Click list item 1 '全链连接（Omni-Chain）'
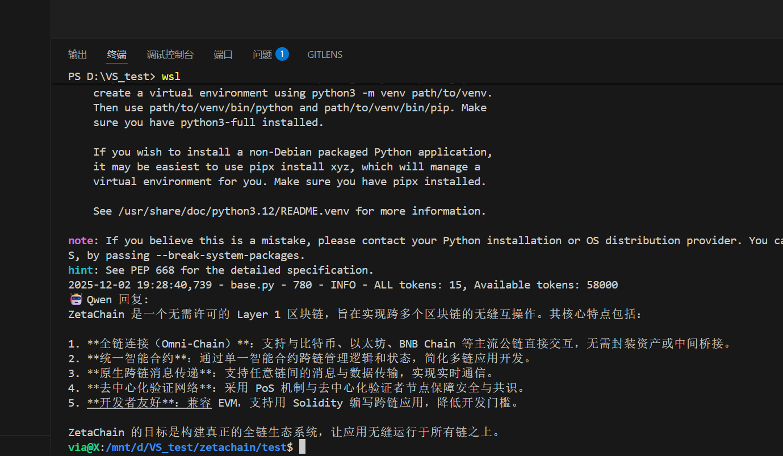Image resolution: width=783 pixels, height=456 pixels. (400, 344)
